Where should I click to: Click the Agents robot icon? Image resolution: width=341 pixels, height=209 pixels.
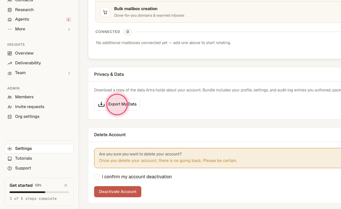pos(10,20)
